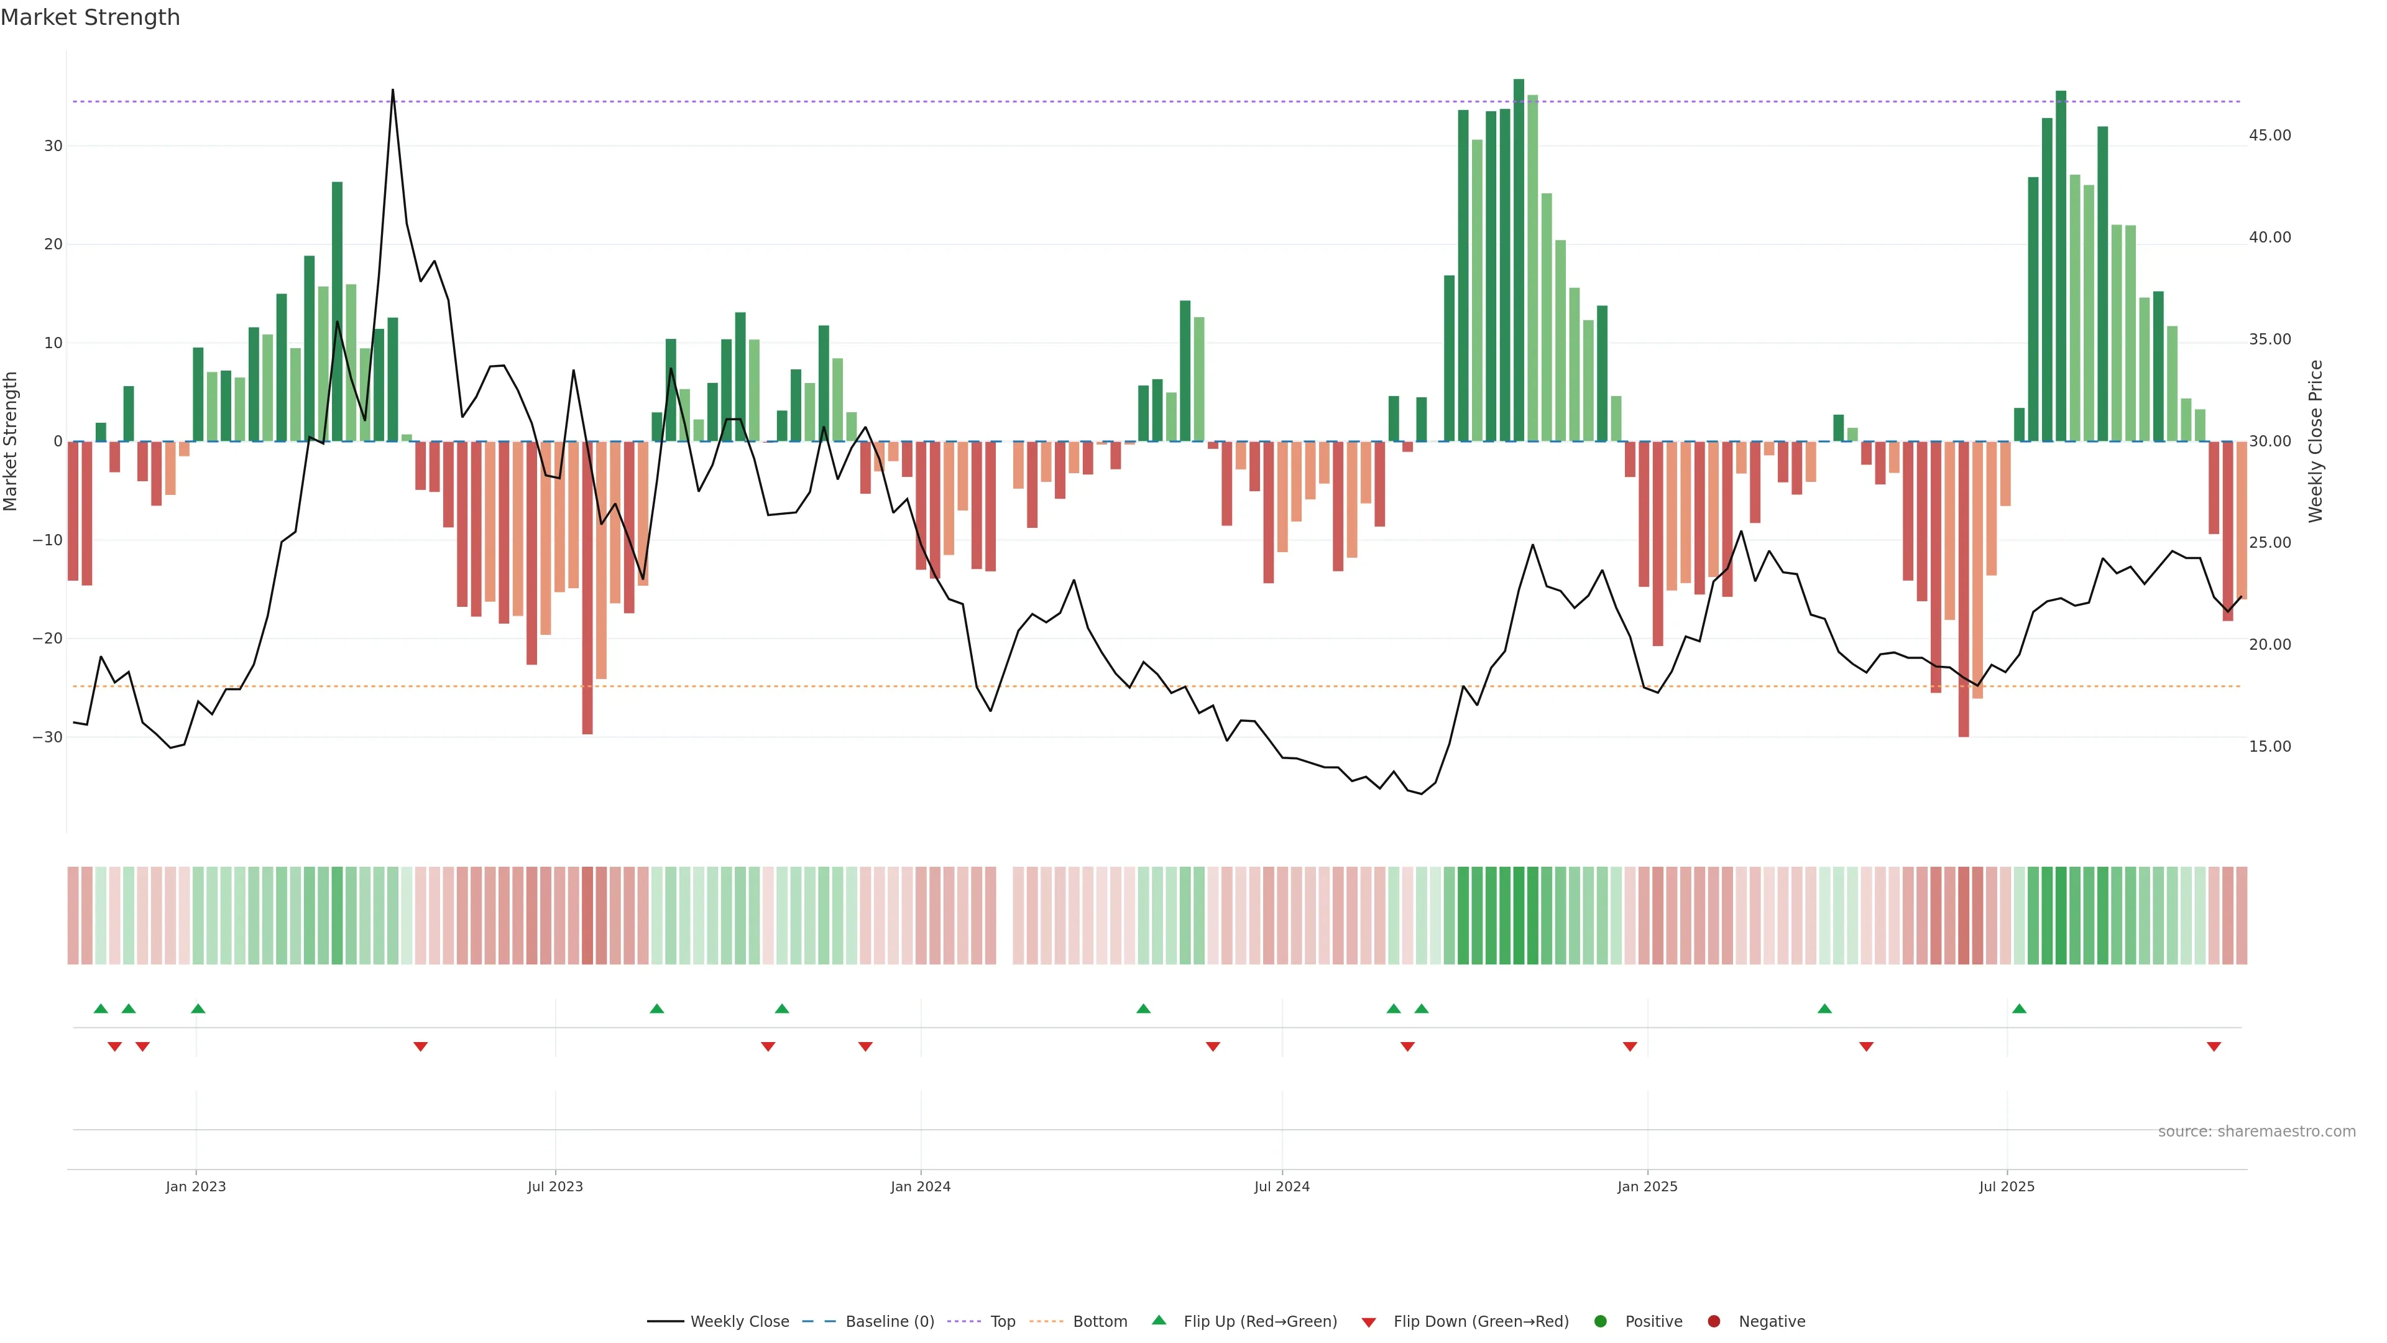Click the dark red Negative circle legend icon
The height and width of the screenshot is (1343, 2387).
tap(1713, 1322)
